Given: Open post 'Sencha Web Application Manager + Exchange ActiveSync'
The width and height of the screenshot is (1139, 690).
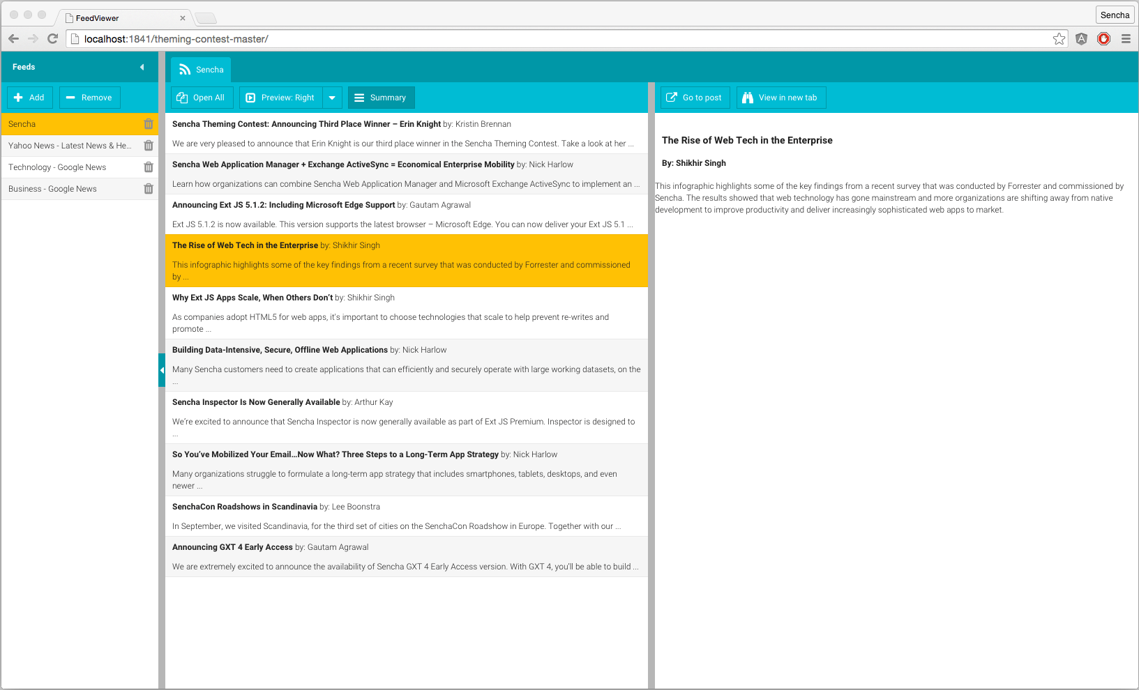Looking at the screenshot, I should [x=407, y=174].
